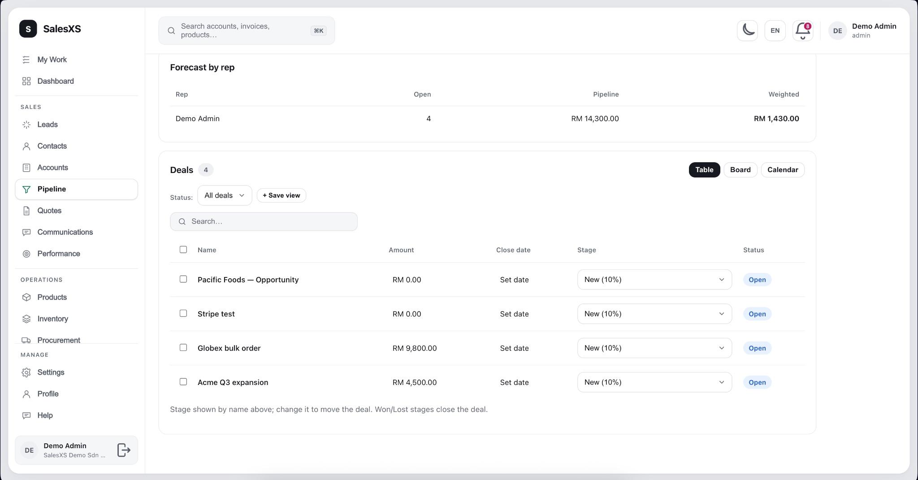Switch to the Calendar view

coord(783,170)
